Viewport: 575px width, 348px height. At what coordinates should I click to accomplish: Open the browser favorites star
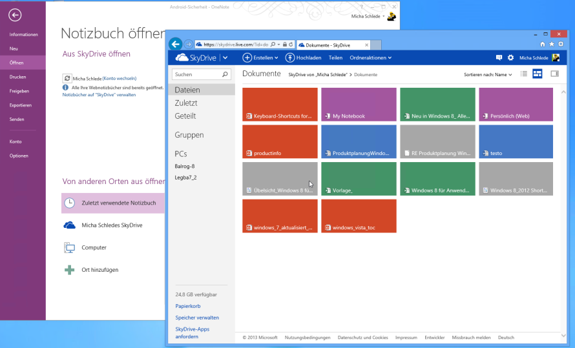(552, 44)
